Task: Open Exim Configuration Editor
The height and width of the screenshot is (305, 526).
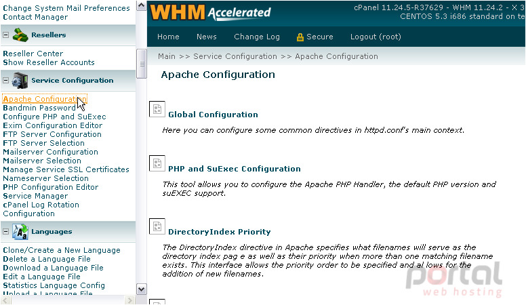Action: click(x=53, y=125)
